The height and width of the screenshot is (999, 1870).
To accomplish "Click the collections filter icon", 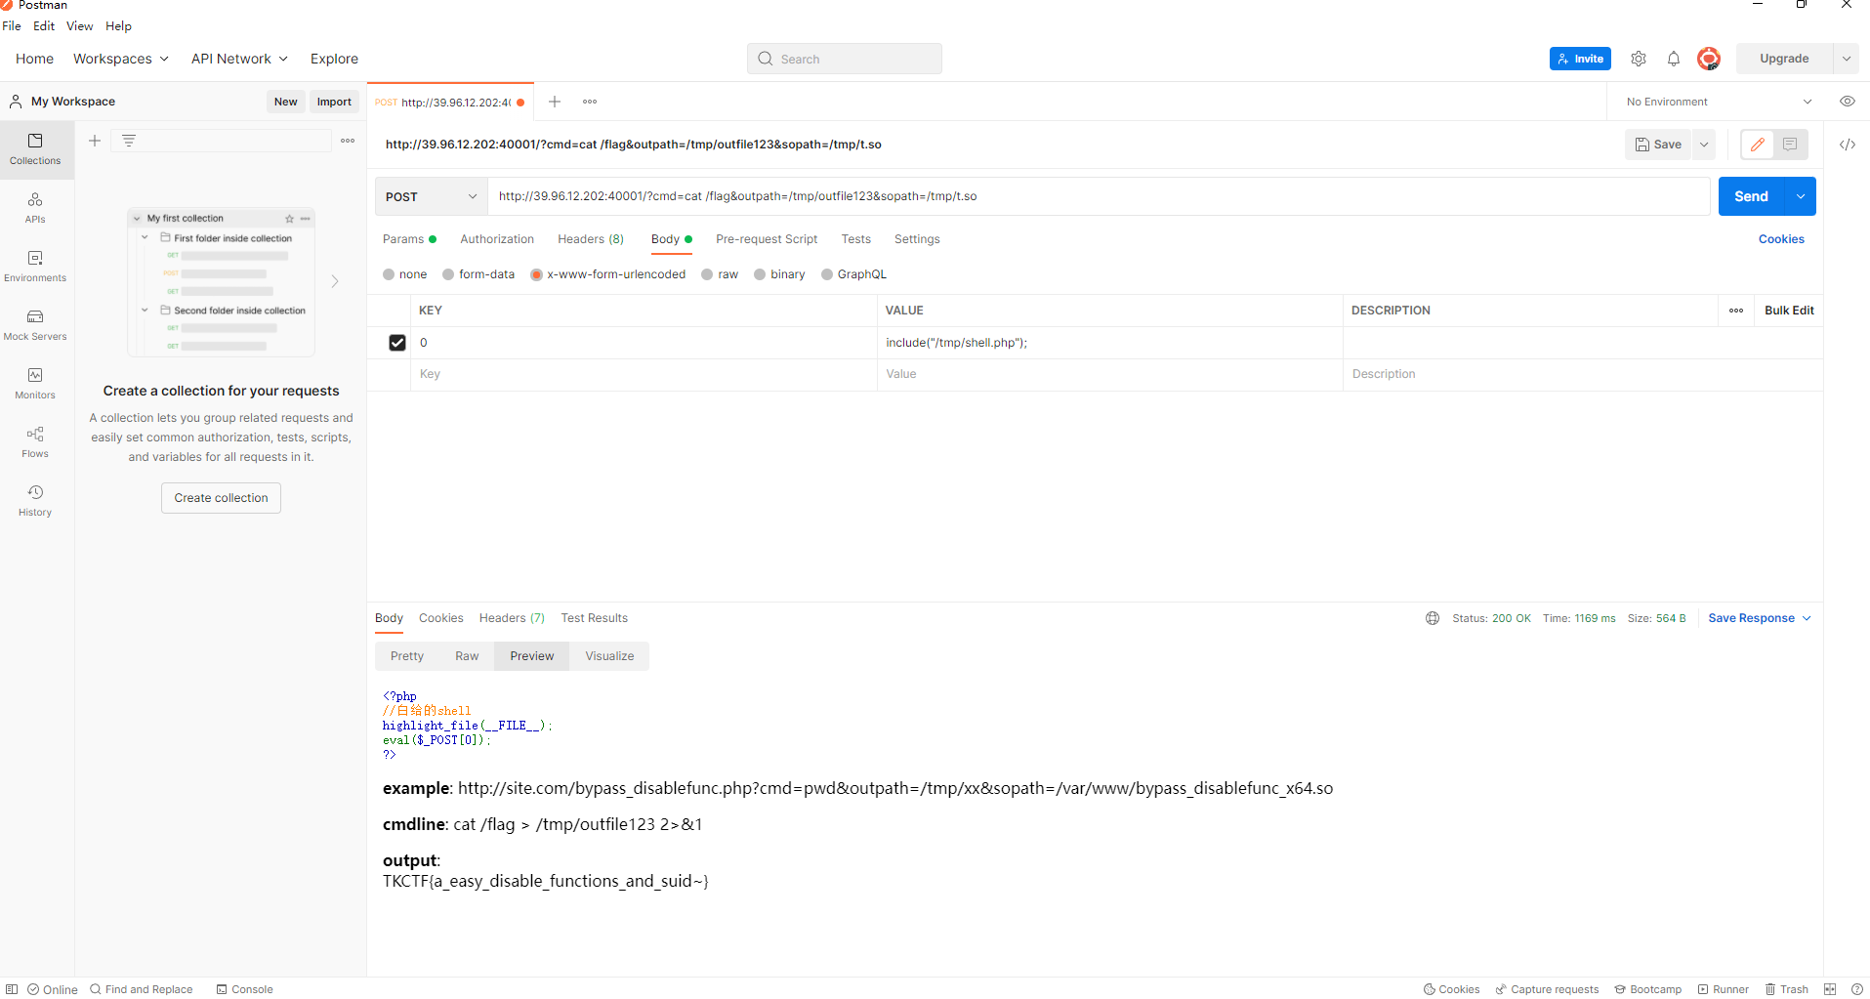I will 129,141.
